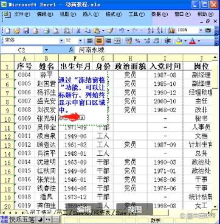Open the font size dropdown showing 12

point(80,41)
